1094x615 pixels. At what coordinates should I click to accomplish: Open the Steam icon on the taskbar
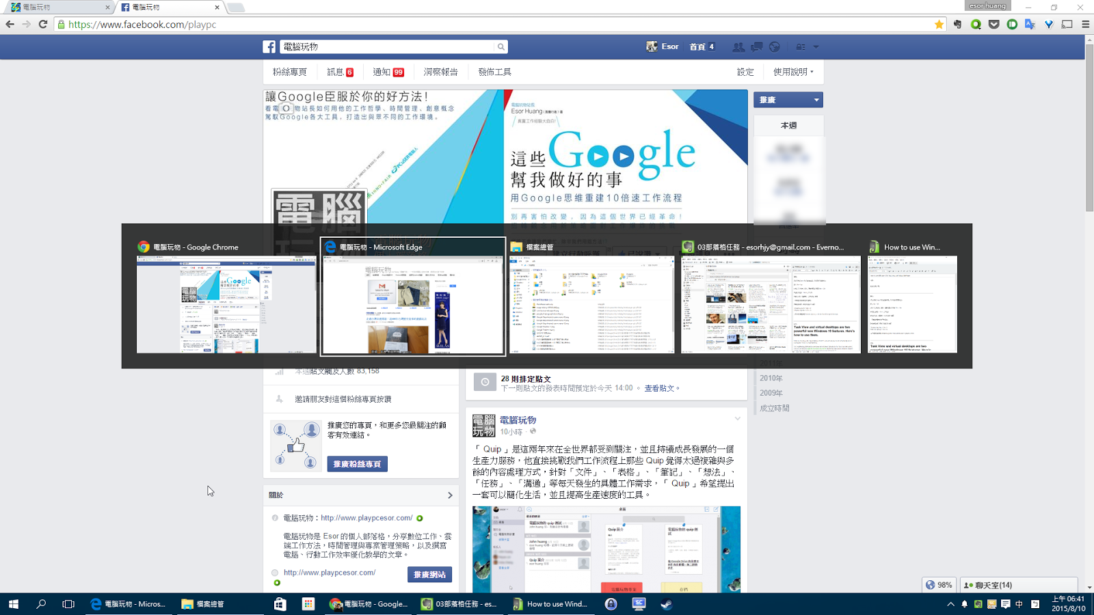pos(667,604)
